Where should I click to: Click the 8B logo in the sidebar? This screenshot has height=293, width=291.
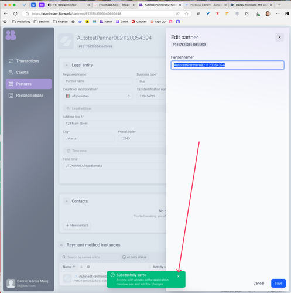point(11,35)
